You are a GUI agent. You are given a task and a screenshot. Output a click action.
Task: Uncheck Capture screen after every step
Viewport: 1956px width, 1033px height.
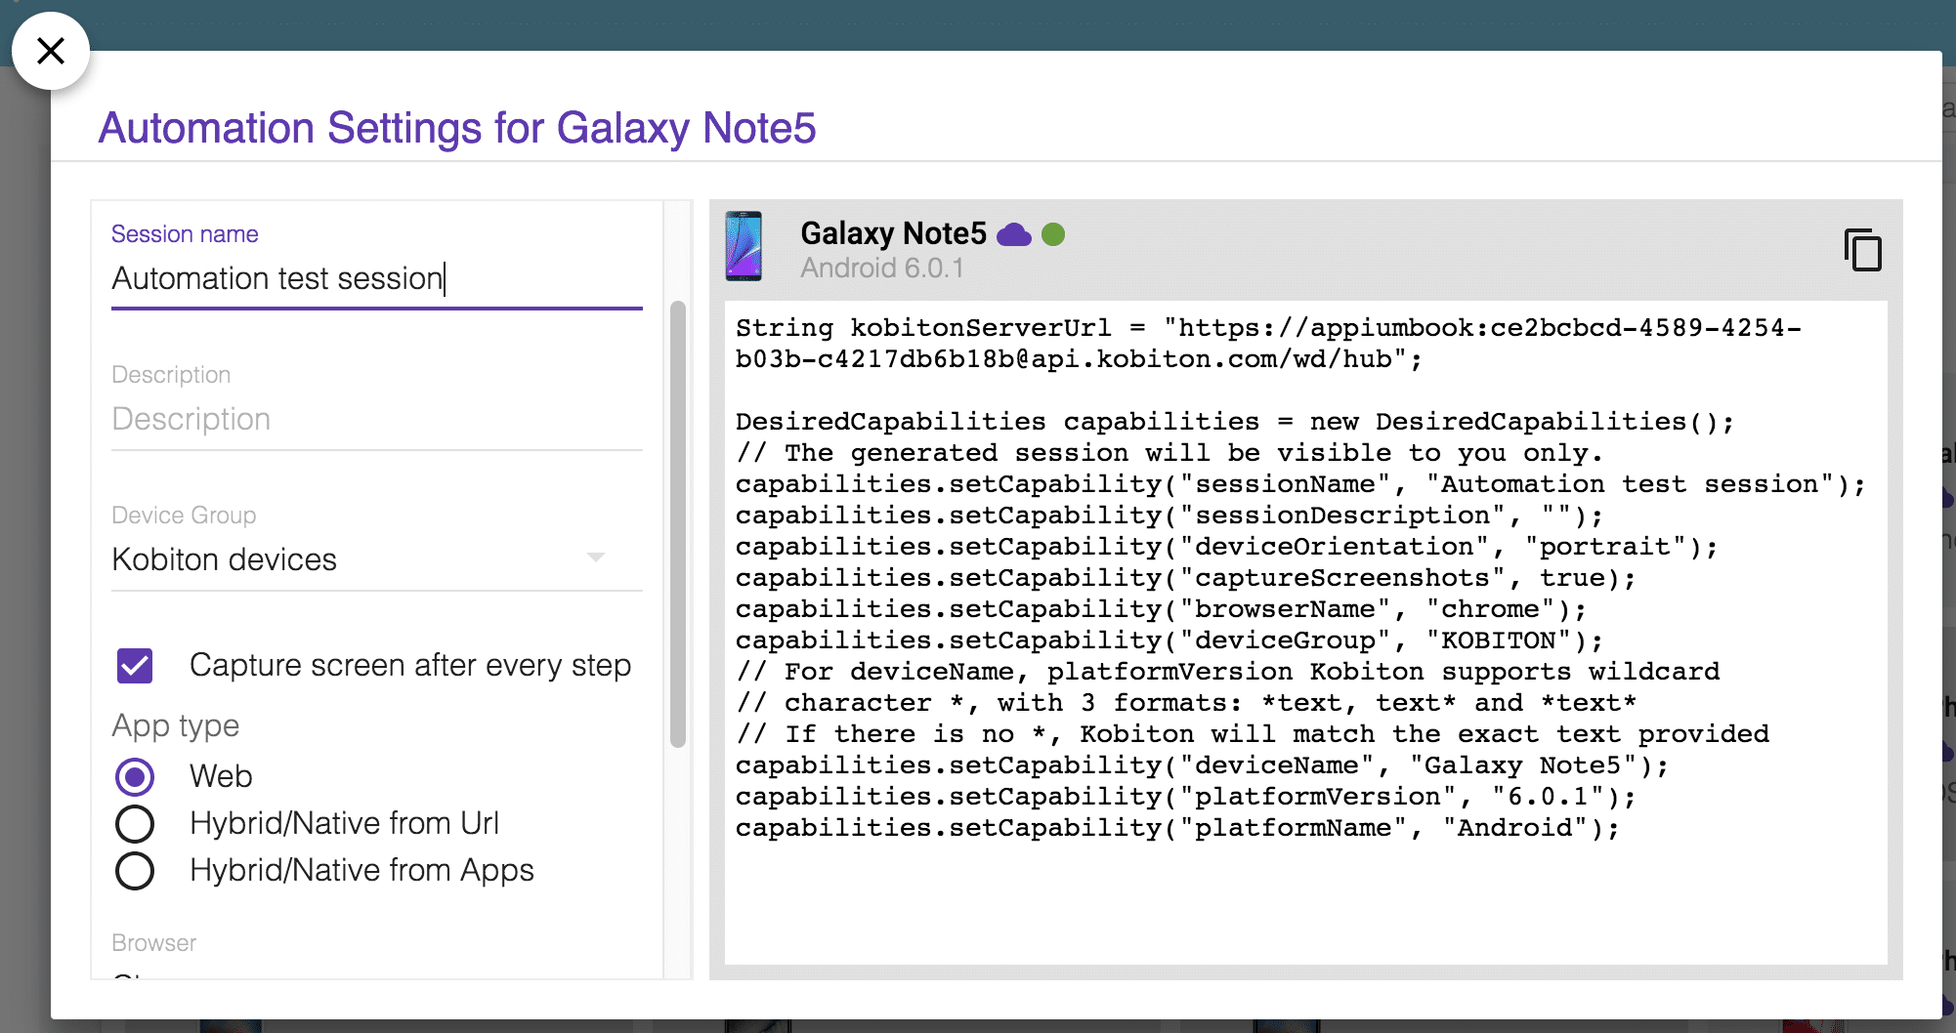coord(135,666)
